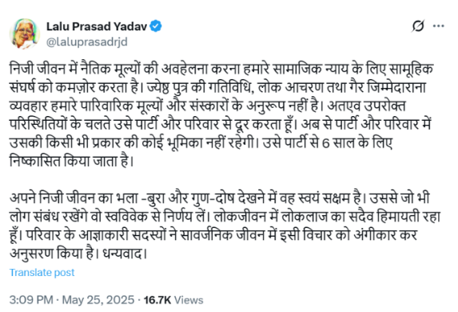Viewport: 458px width, 312px height.
Task: Click the line starting व्यवहार हमारे पारिवारिक
Action: click(207, 106)
